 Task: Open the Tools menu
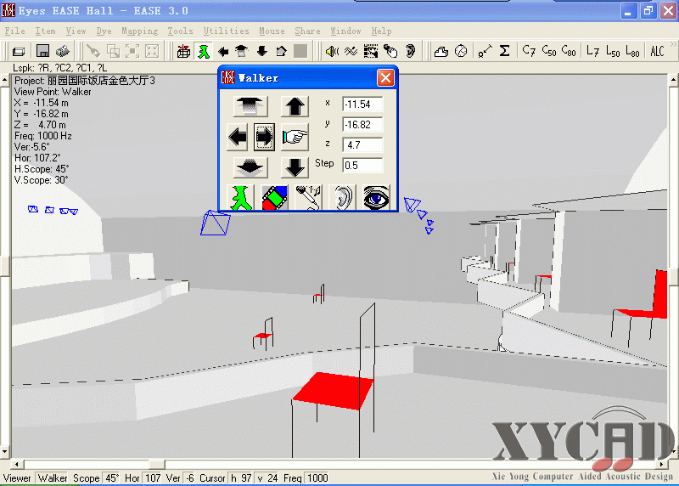(180, 31)
